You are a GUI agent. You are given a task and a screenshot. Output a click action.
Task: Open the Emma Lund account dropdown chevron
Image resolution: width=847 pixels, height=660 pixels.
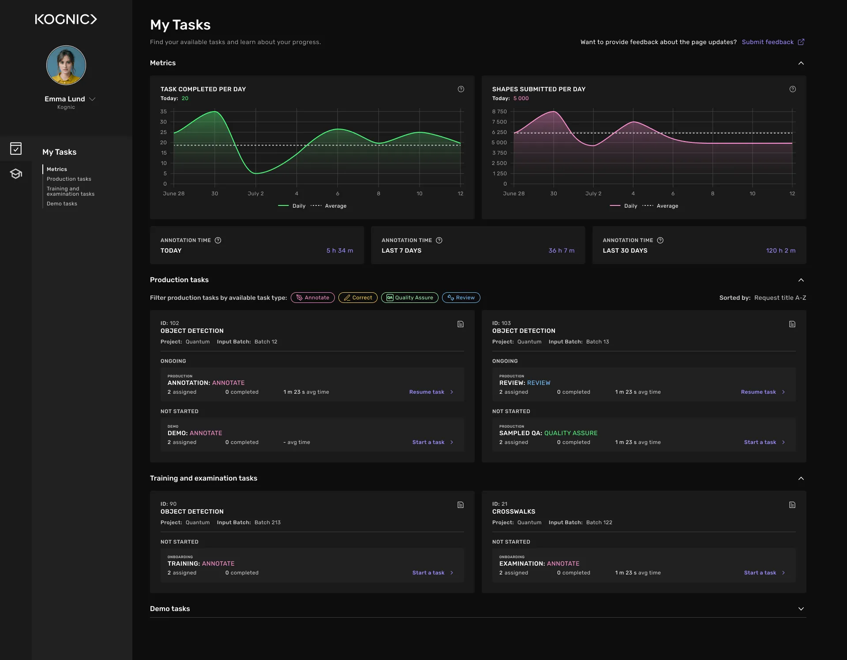(92, 99)
